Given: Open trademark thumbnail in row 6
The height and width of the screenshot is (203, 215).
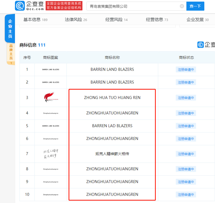Looking at the screenshot, I should coord(51,139).
